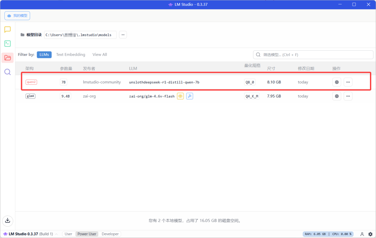Open the Discover search icon in the sidebar
The image size is (376, 238).
[7, 72]
